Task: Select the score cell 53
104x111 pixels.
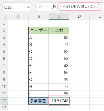Action: click(x=59, y=59)
